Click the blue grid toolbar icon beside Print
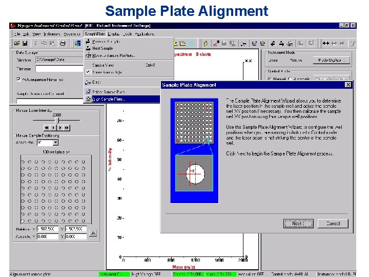This screenshot has height=277, width=369. [77, 43]
